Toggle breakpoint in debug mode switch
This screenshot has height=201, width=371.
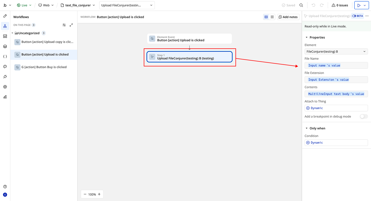[364, 116]
